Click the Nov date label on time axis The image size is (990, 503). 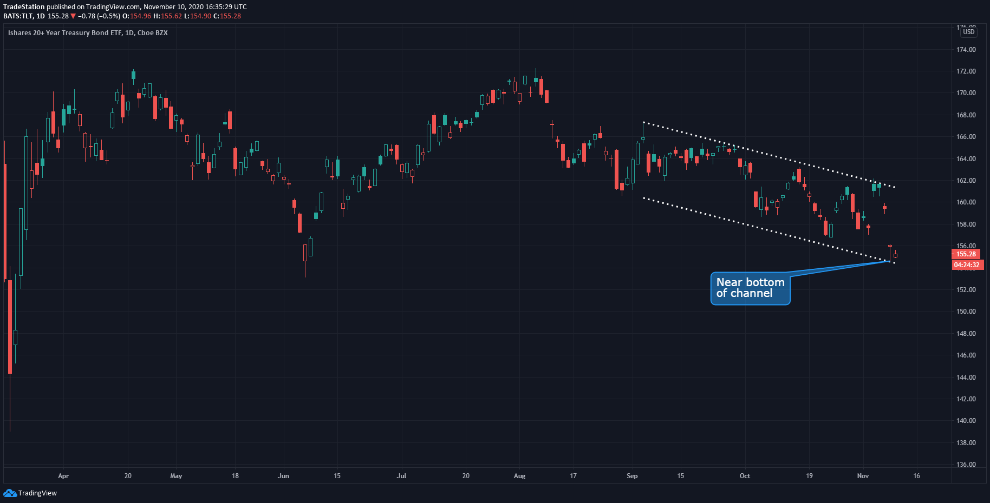(863, 476)
